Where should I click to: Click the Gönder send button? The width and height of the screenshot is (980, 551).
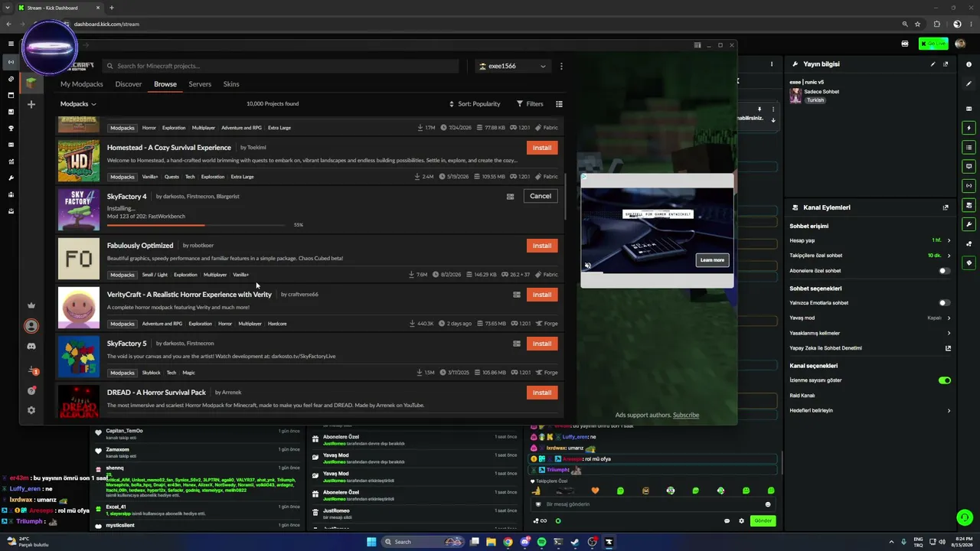pyautogui.click(x=763, y=521)
